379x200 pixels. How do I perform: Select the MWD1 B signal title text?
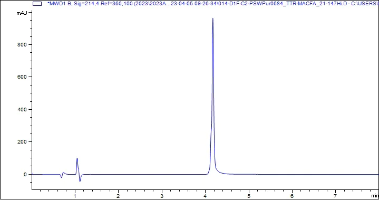213,4
